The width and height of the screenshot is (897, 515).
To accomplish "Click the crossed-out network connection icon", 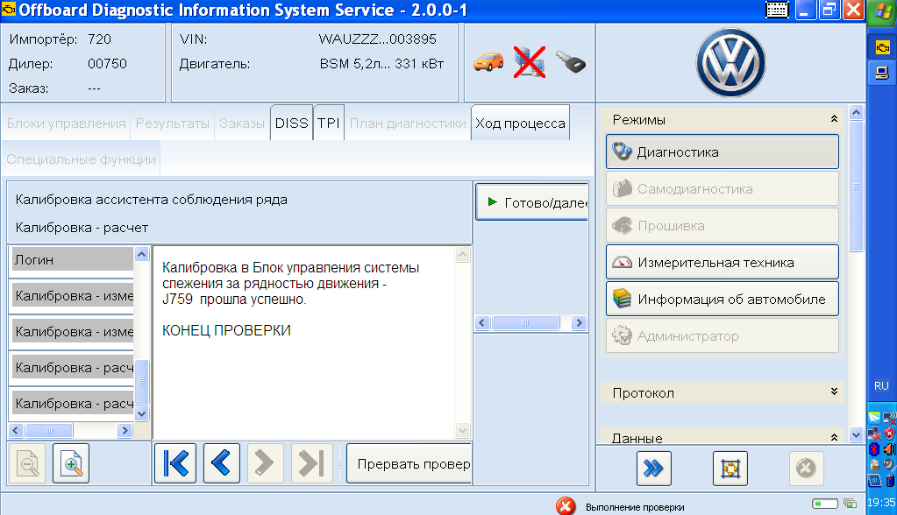I will (x=530, y=62).
